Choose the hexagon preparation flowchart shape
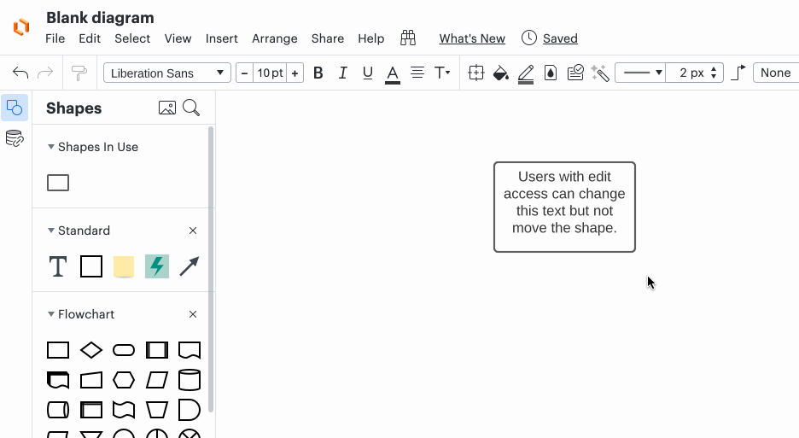 [x=124, y=380]
